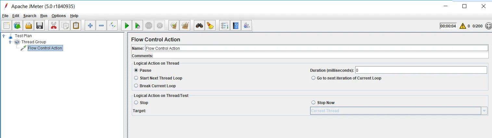492x138 pixels.
Task: Select the Stop Now radio button
Action: point(313,102)
